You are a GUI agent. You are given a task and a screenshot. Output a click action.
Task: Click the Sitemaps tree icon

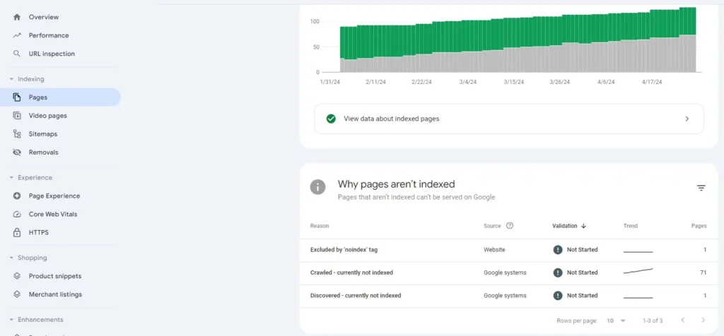tap(17, 134)
